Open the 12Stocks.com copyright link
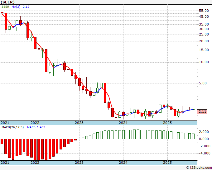This screenshot has height=170, width=212. [199, 168]
